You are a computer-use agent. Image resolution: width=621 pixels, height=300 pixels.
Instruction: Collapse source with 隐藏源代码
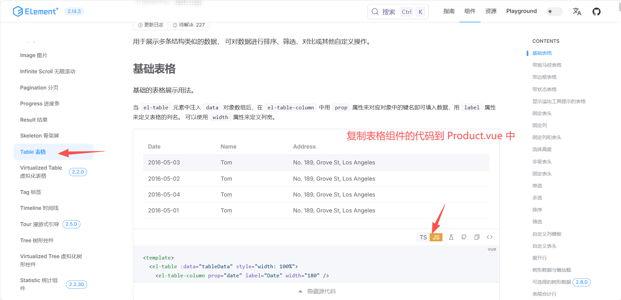(317, 291)
